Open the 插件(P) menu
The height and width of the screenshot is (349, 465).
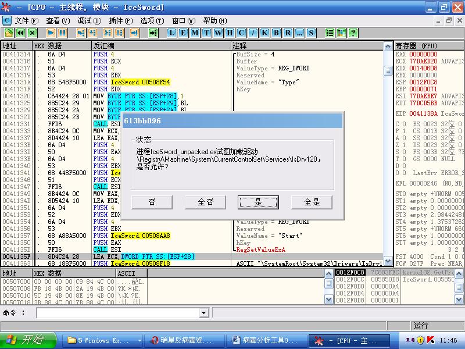tap(121, 21)
